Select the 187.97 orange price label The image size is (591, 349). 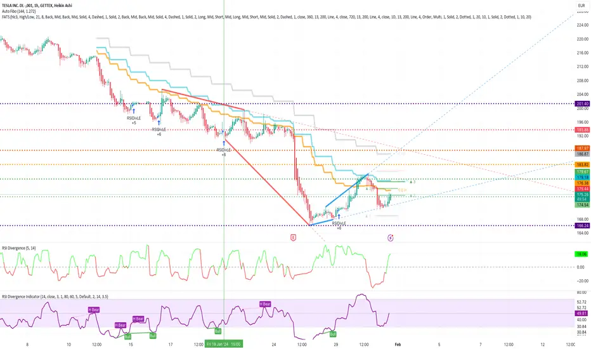[582, 148]
